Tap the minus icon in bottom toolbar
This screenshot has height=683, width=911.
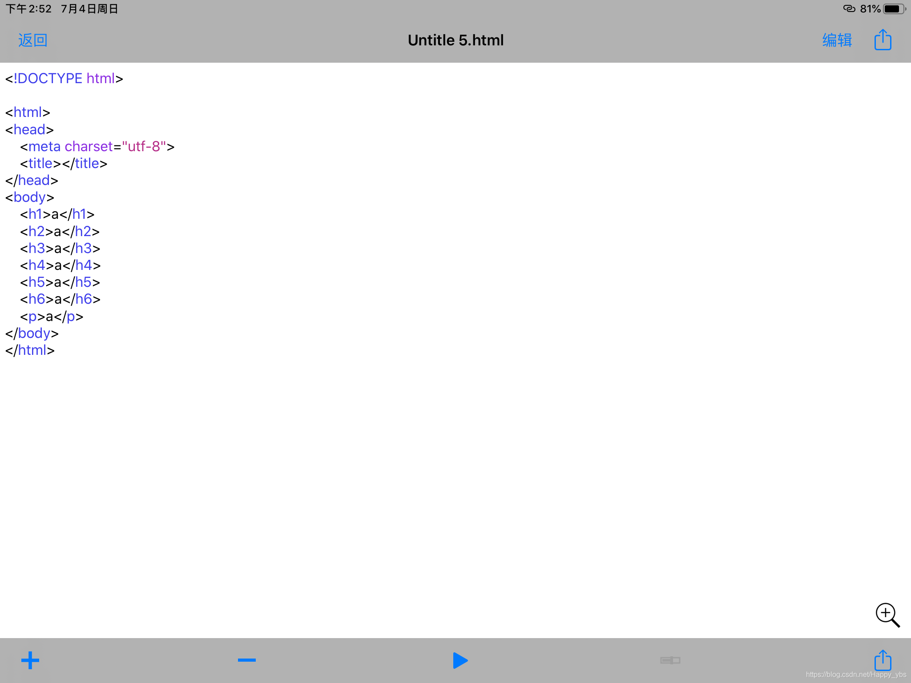247,660
